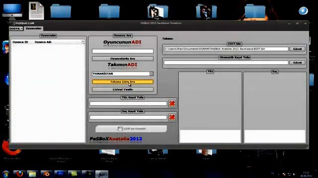Click Gözat next to Otomatik Kayıt Yolu
Screen dimensions: 318x178
tap(297, 63)
